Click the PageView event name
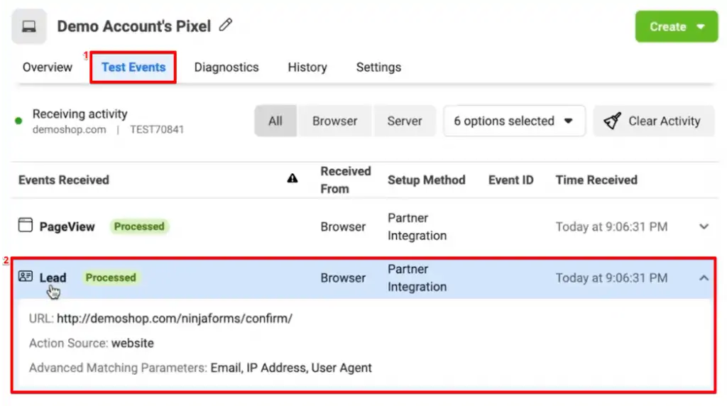 click(x=67, y=226)
